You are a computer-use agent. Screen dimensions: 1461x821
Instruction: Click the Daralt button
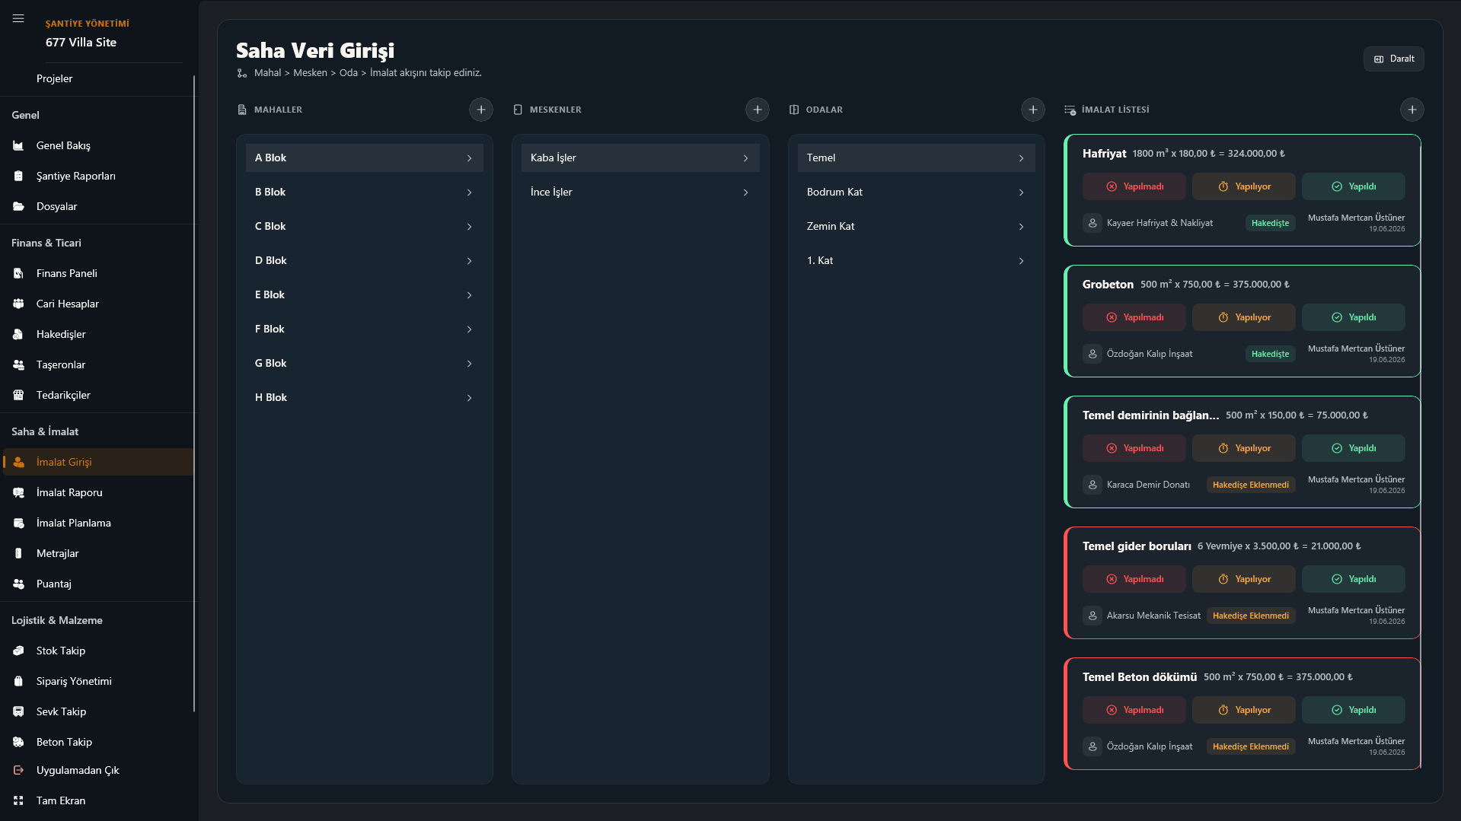[1394, 59]
